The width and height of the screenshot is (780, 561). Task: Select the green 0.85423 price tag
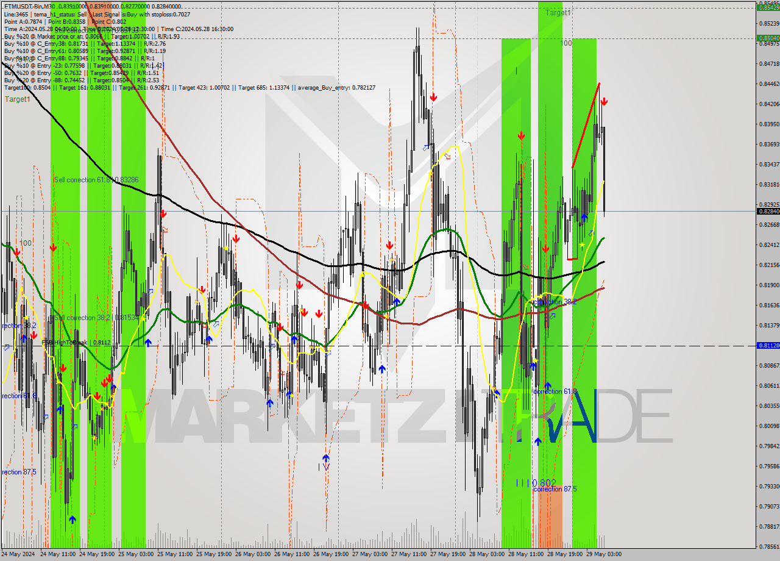pos(768,7)
